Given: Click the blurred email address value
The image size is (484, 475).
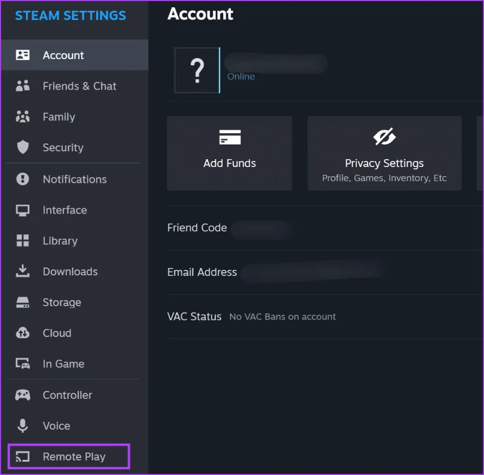Looking at the screenshot, I should point(312,272).
